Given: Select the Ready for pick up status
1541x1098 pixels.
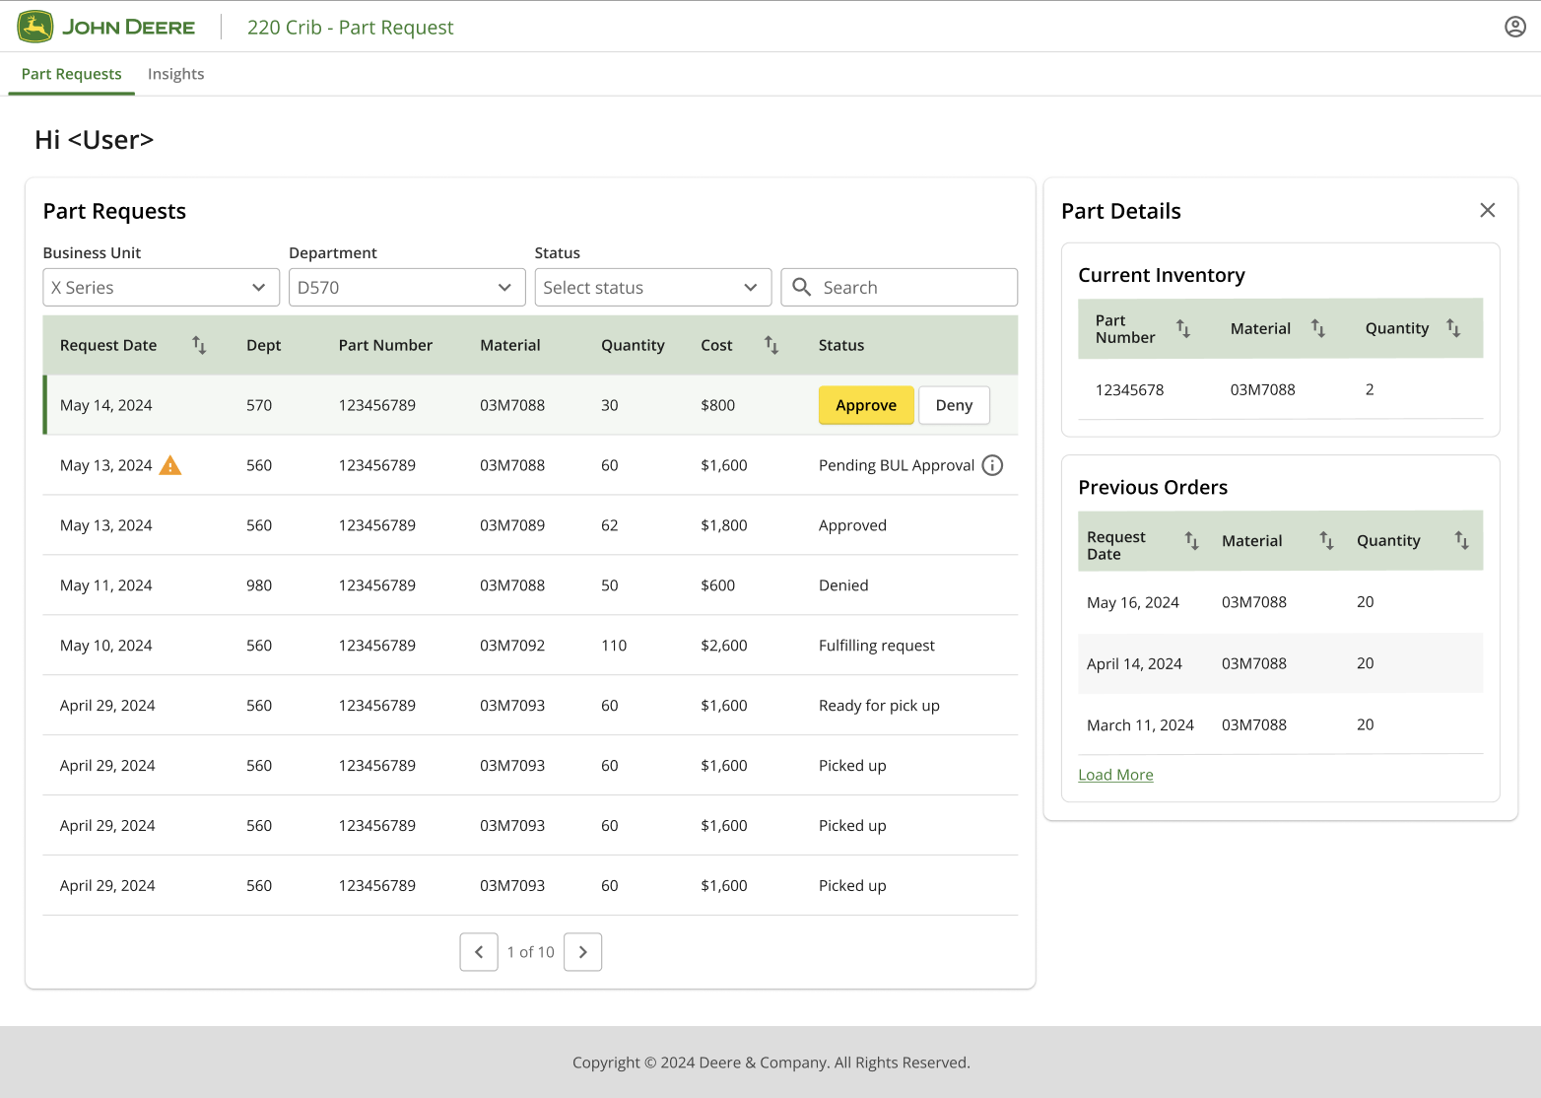Looking at the screenshot, I should 879,706.
